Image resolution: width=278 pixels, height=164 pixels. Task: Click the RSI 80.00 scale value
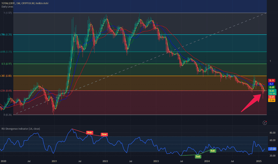(x=273, y=133)
